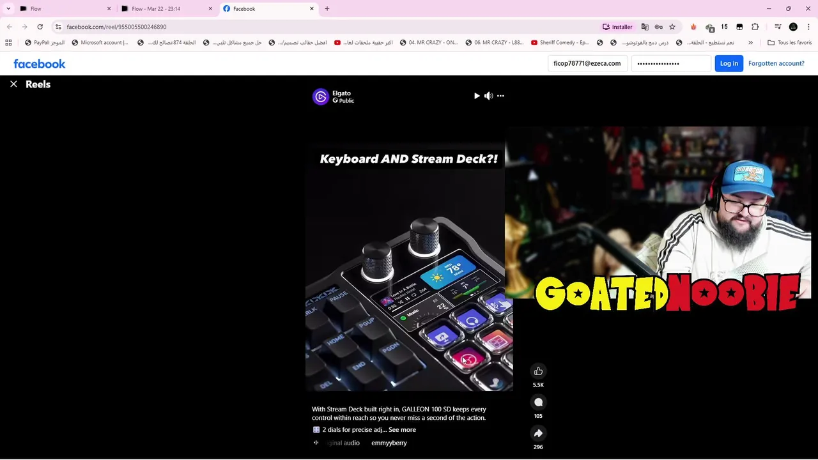The height and width of the screenshot is (460, 818).
Task: Play the Elgato reel video
Action: 477,96
